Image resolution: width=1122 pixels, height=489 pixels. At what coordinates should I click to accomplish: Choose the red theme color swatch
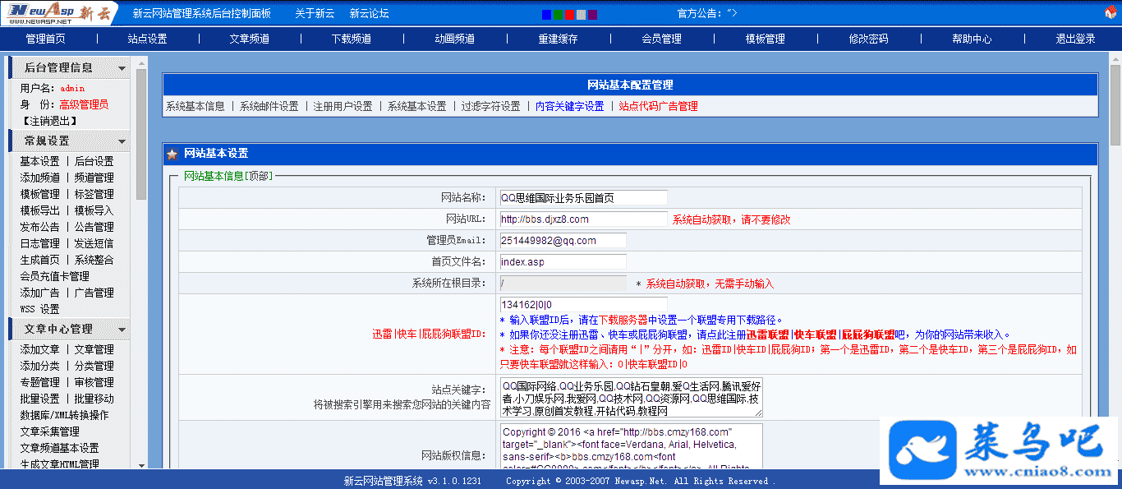point(569,14)
